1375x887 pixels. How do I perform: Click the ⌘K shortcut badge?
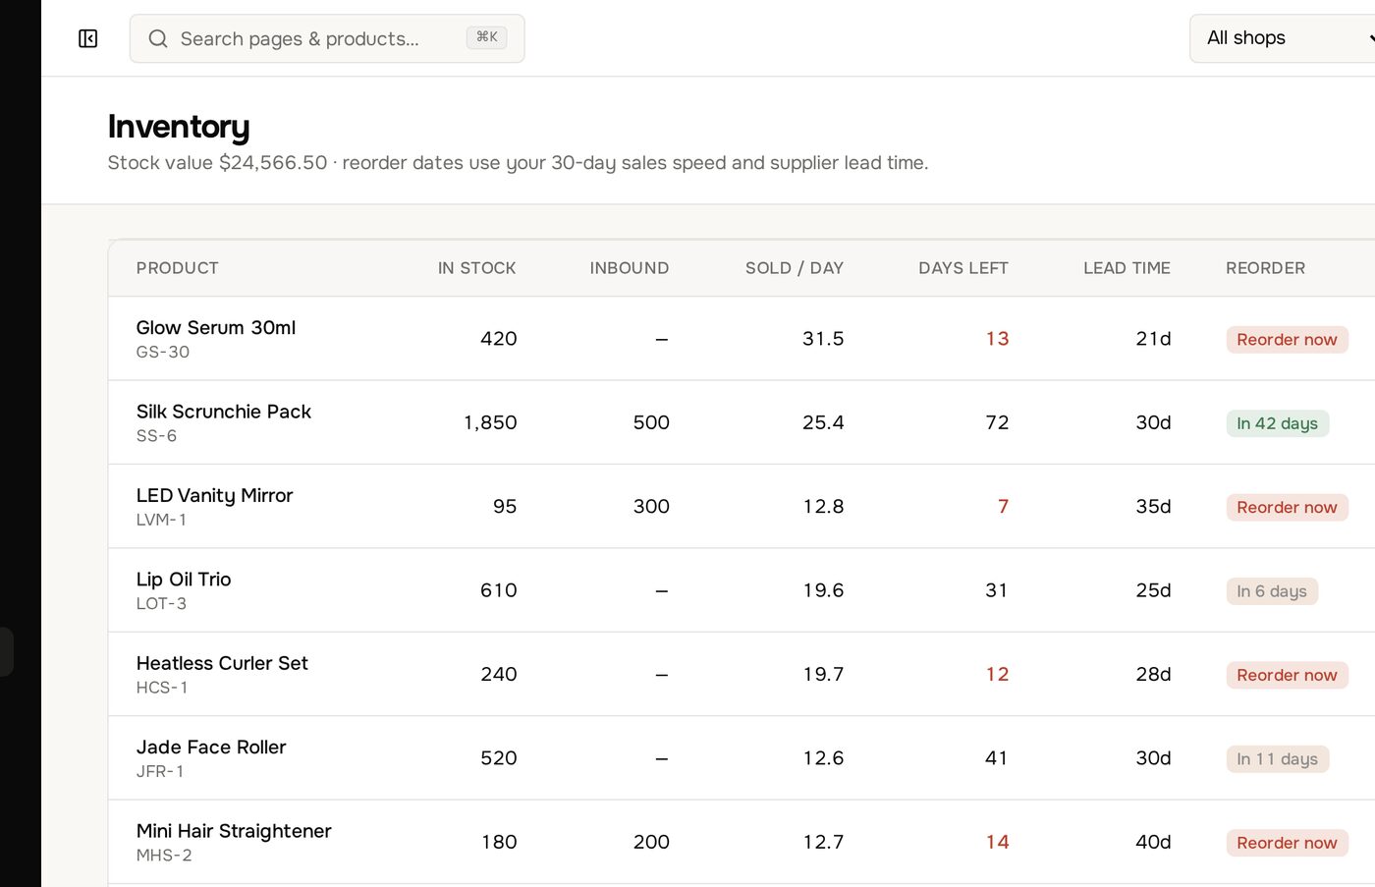click(486, 37)
